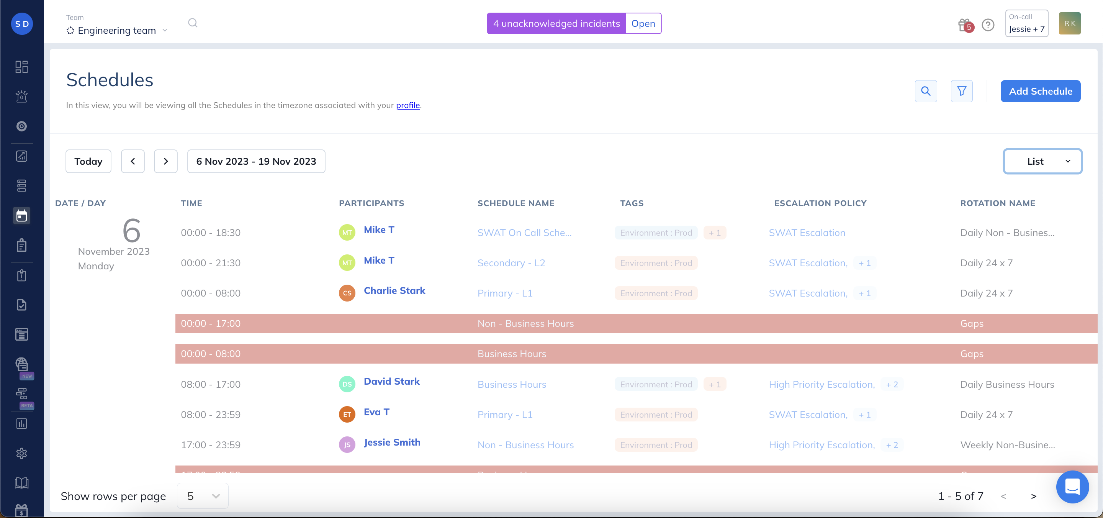Screen dimensions: 1103x518
Task: Click the incidents siren sidebar icon
Action: tap(21, 97)
